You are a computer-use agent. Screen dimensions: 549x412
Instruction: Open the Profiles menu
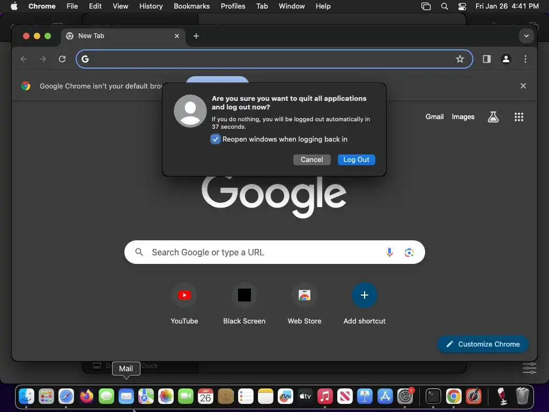233,6
